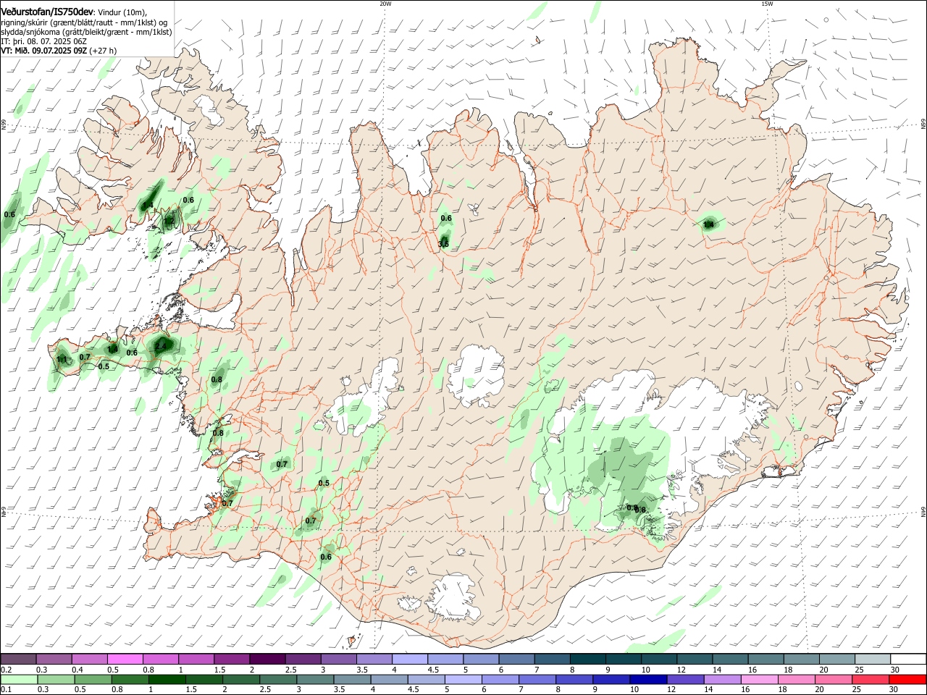This screenshot has height=695, width=927.
Task: Click the '20W' longitude label at the top
Action: coord(385,4)
